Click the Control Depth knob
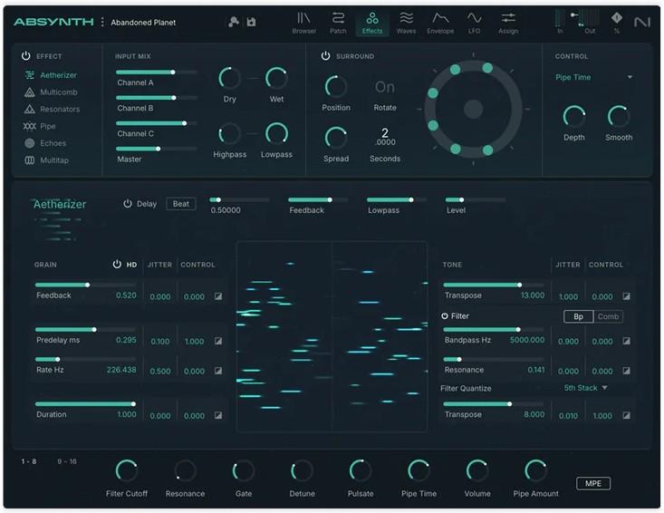 click(x=573, y=117)
